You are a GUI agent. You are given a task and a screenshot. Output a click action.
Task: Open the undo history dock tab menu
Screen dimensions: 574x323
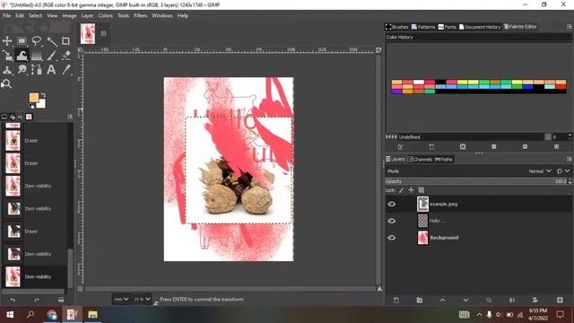coord(70,117)
